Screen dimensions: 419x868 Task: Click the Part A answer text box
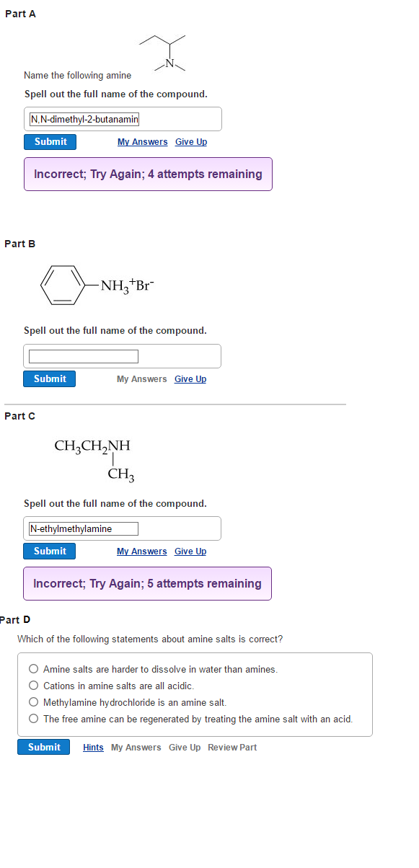(x=123, y=118)
